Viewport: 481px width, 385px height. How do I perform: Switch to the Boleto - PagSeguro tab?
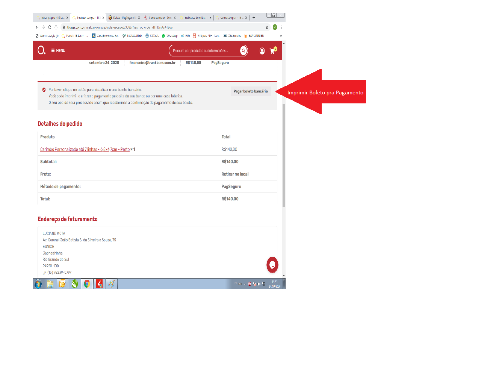[x=123, y=18]
